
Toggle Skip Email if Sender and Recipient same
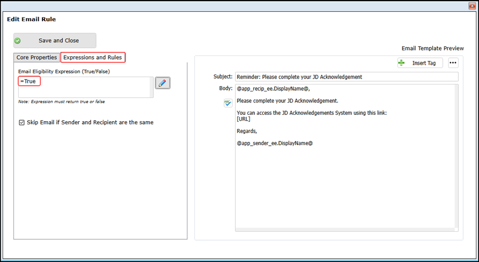[22, 123]
